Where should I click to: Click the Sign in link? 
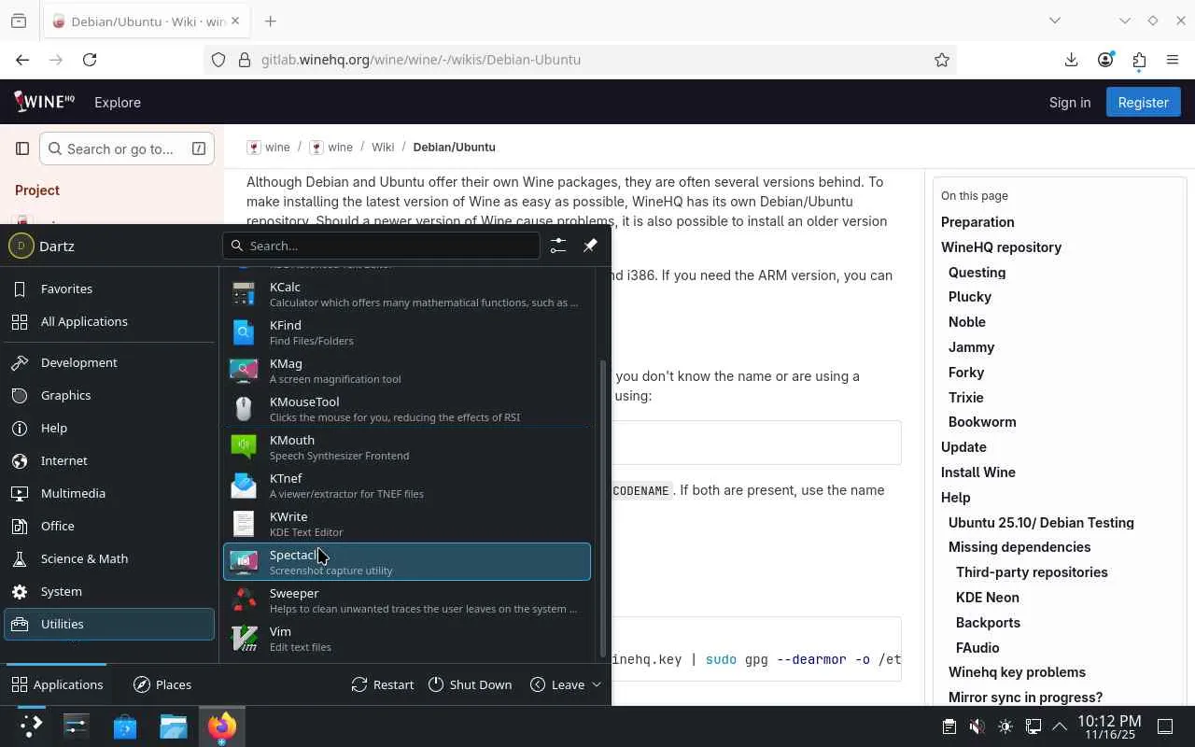coord(1070,102)
